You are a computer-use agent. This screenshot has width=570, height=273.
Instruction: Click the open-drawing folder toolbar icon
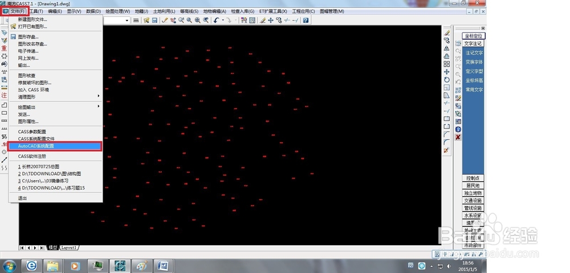coord(146,20)
